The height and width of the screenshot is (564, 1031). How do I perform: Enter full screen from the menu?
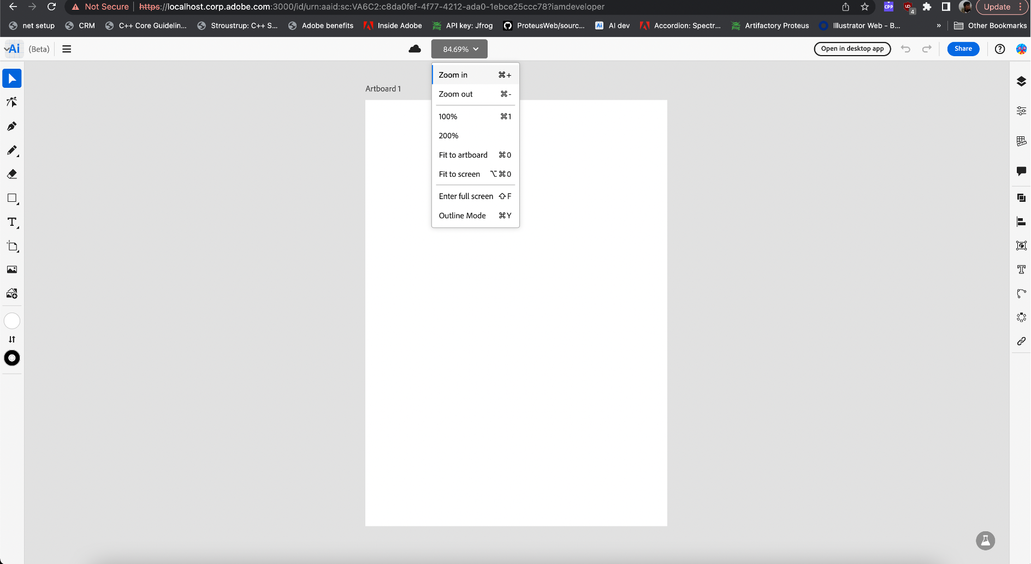point(465,196)
